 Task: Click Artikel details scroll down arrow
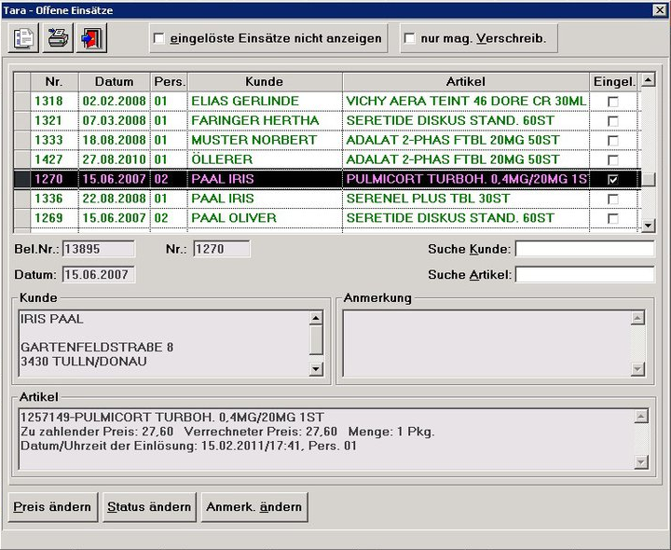click(x=640, y=461)
